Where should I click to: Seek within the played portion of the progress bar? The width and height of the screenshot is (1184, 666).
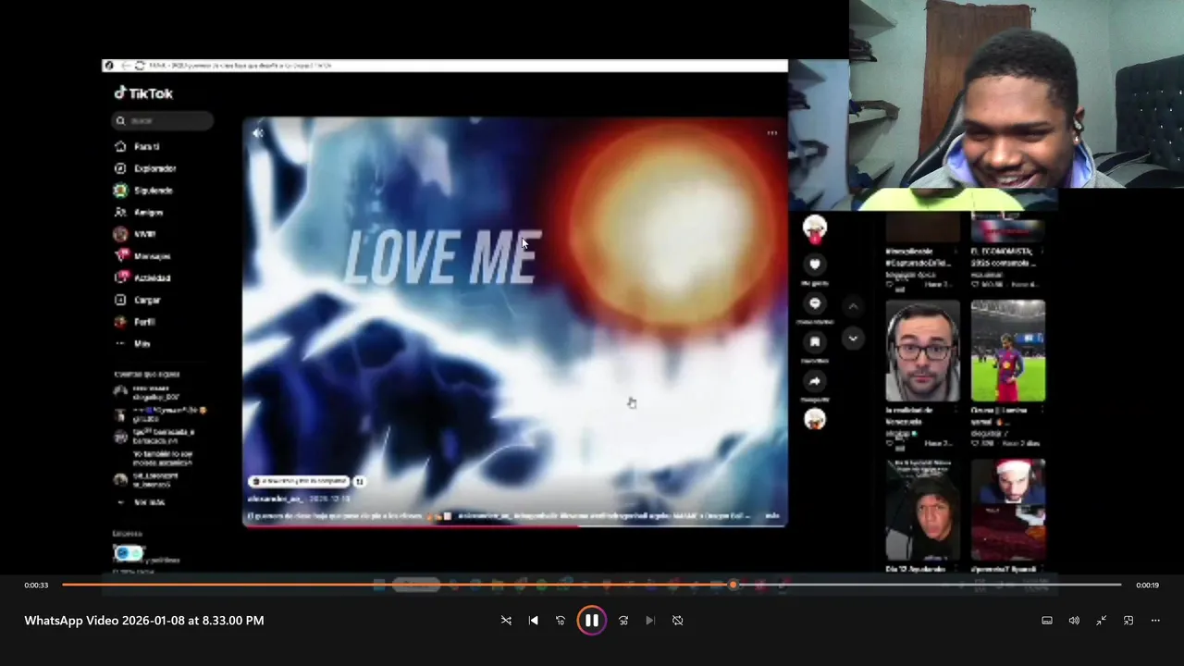[x=398, y=585]
